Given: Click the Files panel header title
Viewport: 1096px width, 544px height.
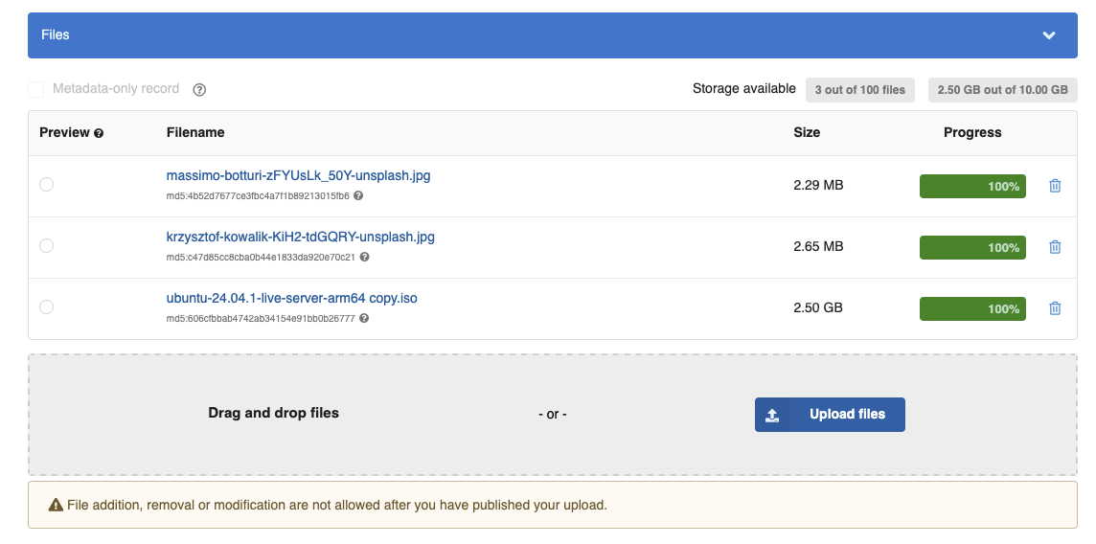Looking at the screenshot, I should 56,34.
